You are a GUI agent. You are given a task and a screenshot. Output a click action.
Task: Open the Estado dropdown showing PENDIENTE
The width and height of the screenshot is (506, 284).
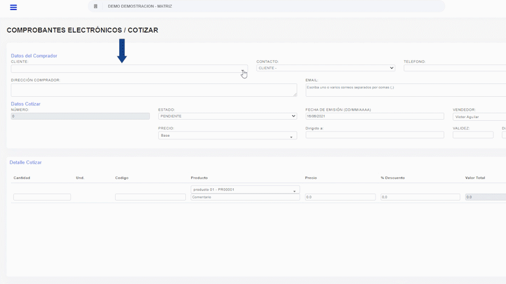coord(227,116)
